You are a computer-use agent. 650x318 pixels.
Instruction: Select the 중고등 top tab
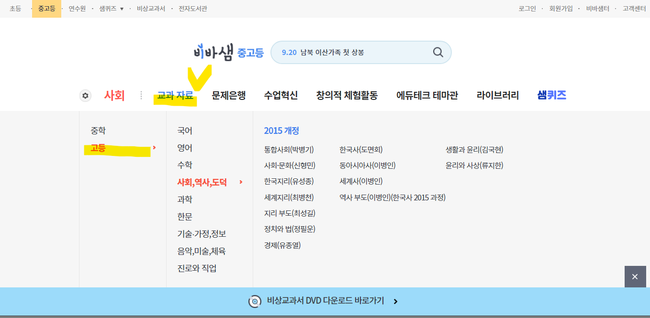pyautogui.click(x=46, y=9)
